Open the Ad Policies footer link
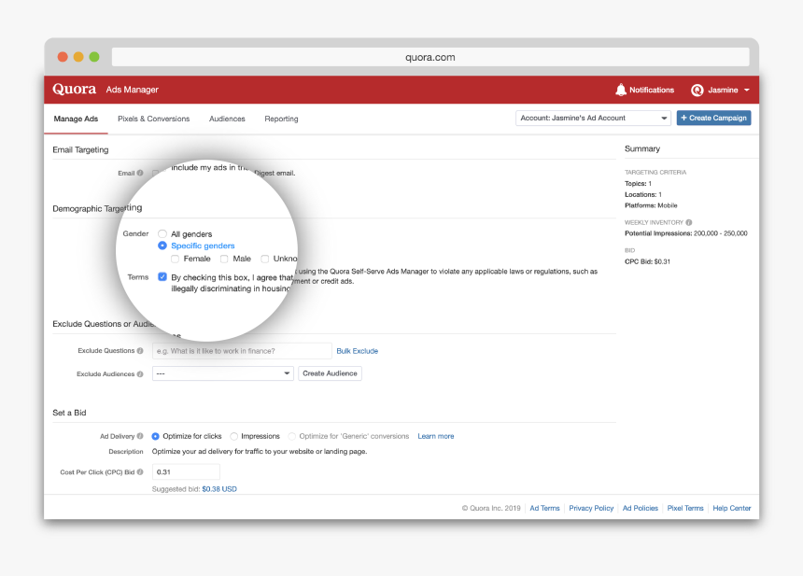 click(641, 509)
